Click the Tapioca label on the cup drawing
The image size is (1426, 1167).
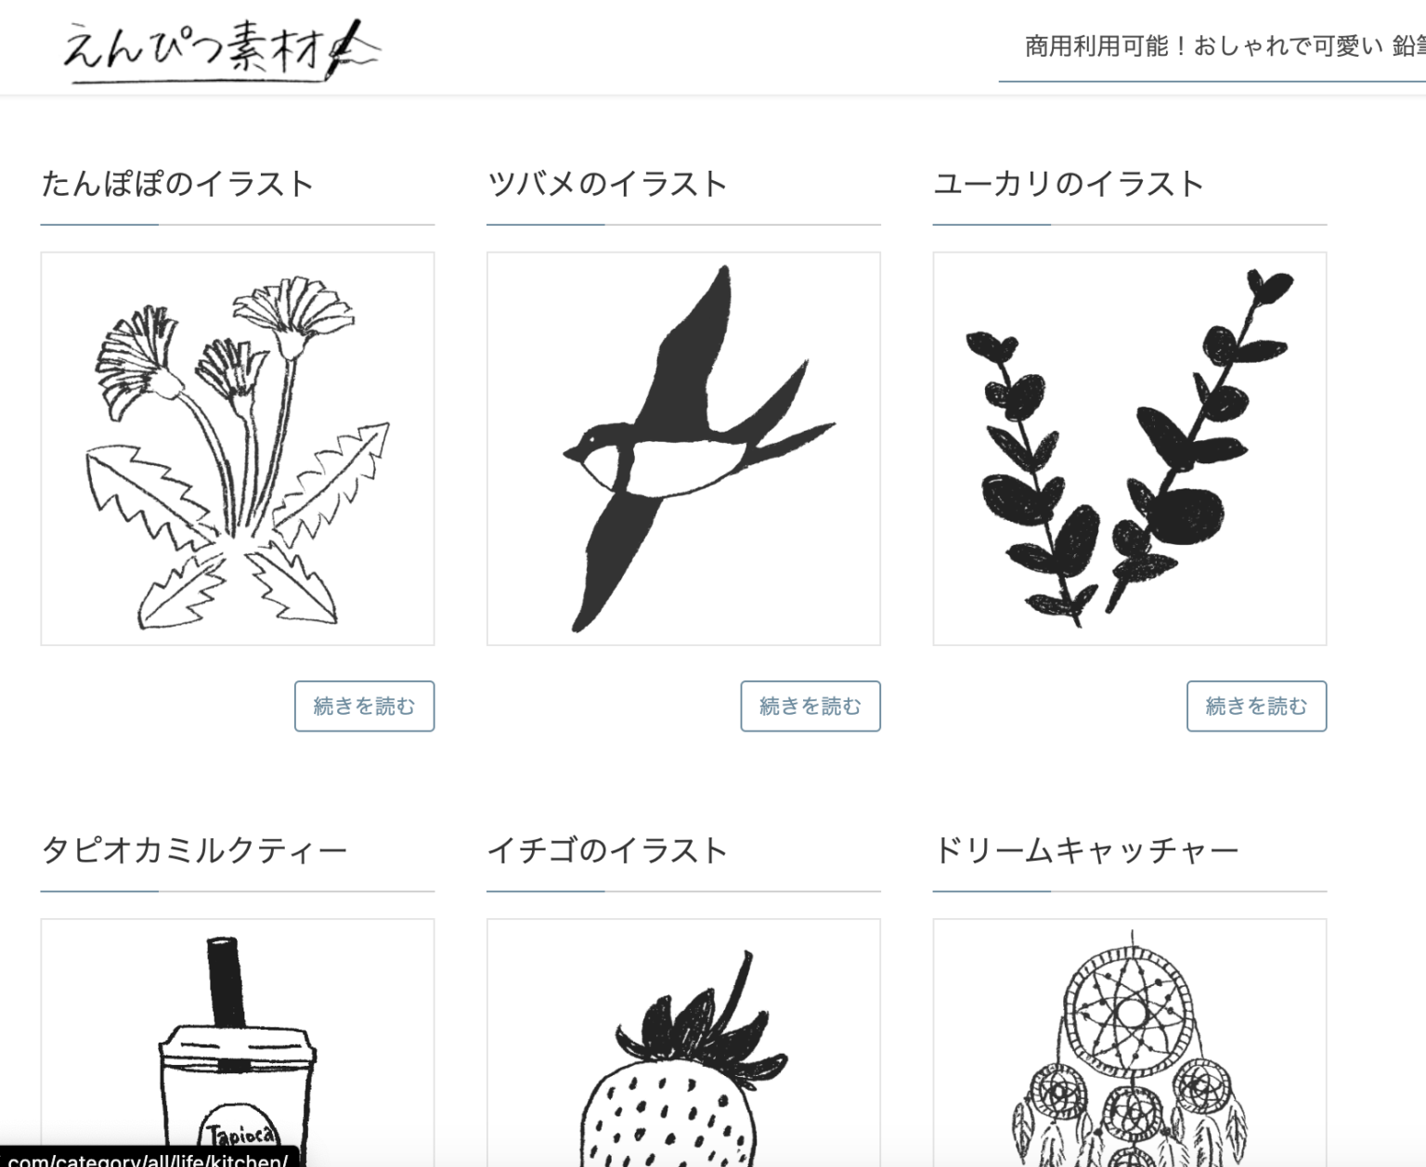pyautogui.click(x=239, y=1135)
